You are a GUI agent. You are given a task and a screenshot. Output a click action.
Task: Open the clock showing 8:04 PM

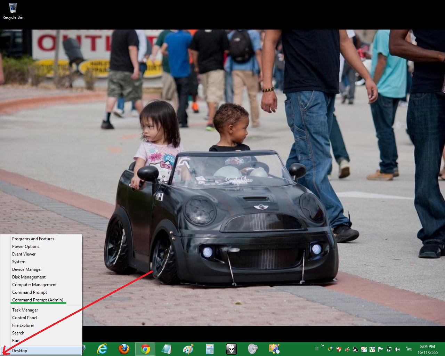pos(427,349)
